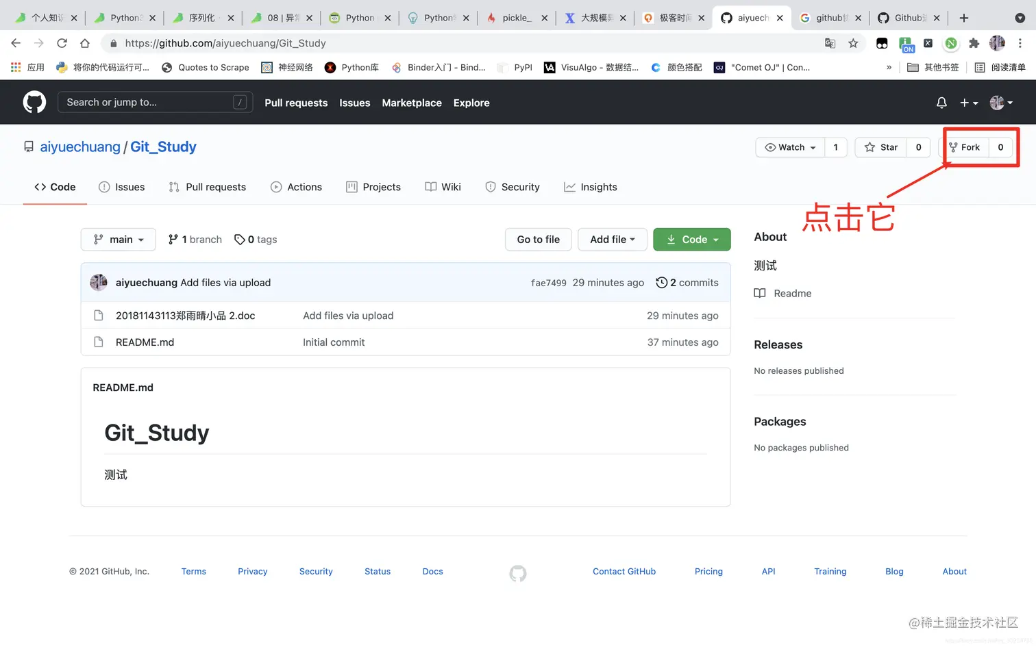Image resolution: width=1036 pixels, height=647 pixels.
Task: Open the plus create-new dropdown
Action: 969,103
